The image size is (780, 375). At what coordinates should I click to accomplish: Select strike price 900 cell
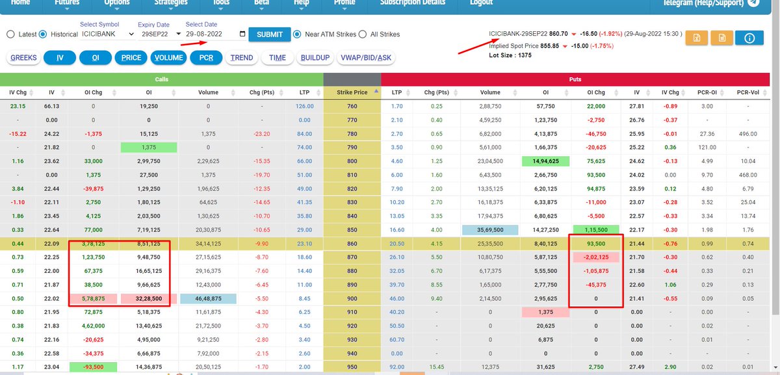tap(352, 298)
